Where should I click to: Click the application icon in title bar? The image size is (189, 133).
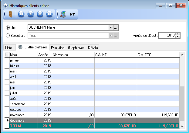(x=6, y=5)
